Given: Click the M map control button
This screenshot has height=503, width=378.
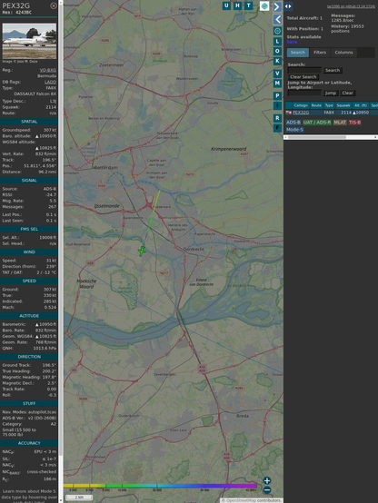Looking at the screenshot, I should (x=277, y=84).
